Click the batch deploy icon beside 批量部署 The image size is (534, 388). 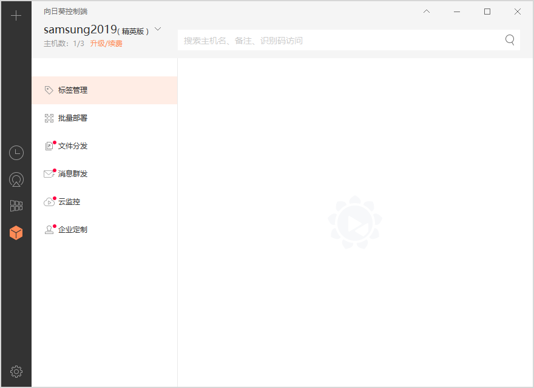tap(49, 118)
